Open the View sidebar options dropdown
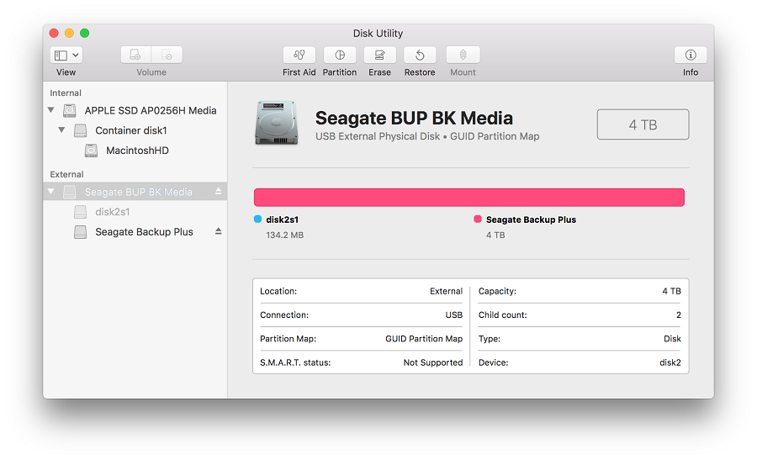 coord(66,55)
